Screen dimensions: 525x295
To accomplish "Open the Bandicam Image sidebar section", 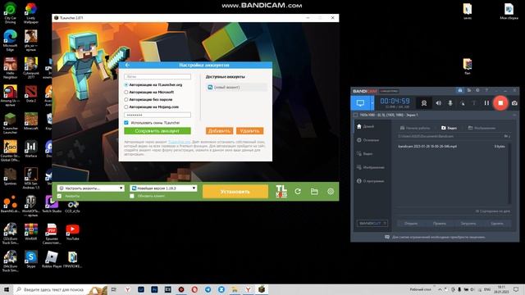I will pyautogui.click(x=370, y=167).
